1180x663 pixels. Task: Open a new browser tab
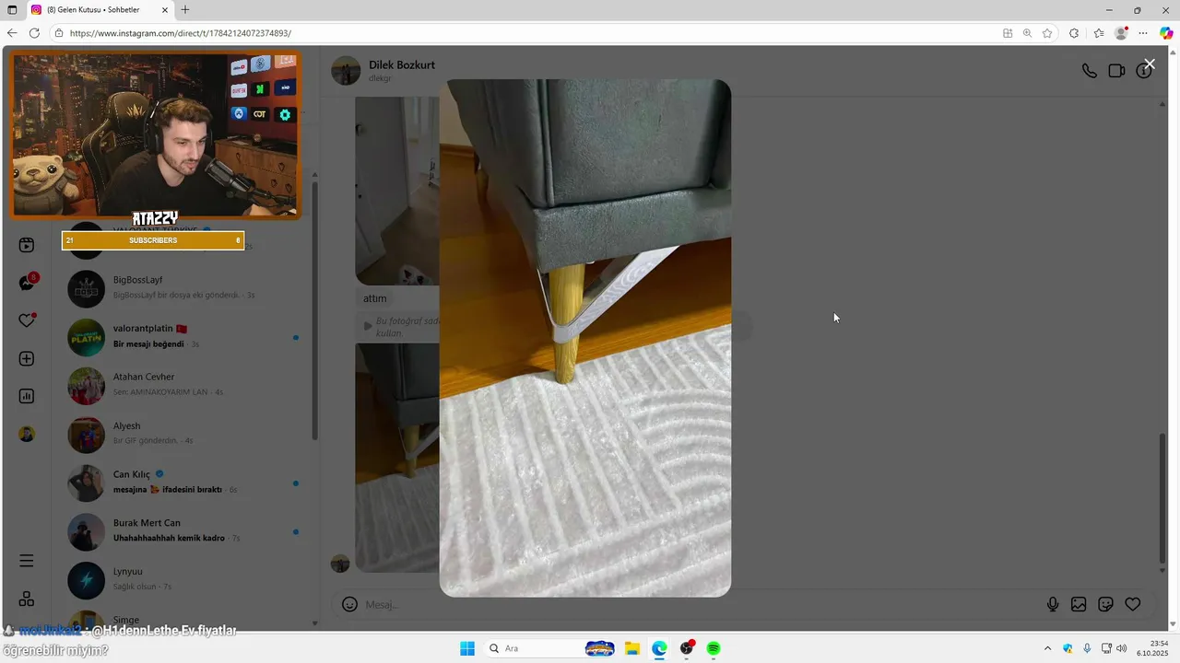(x=185, y=10)
